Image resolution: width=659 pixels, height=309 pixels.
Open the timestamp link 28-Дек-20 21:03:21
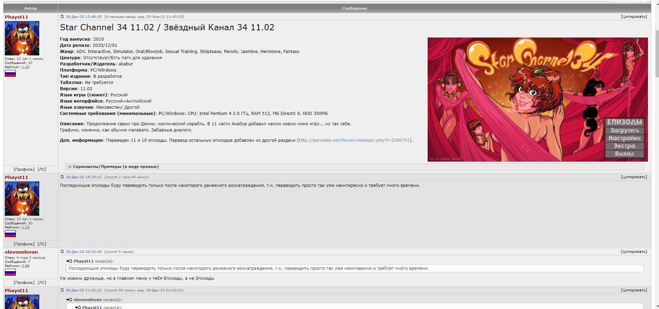(84, 290)
